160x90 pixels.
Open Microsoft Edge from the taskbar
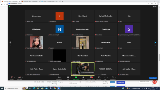[x=34, y=88]
